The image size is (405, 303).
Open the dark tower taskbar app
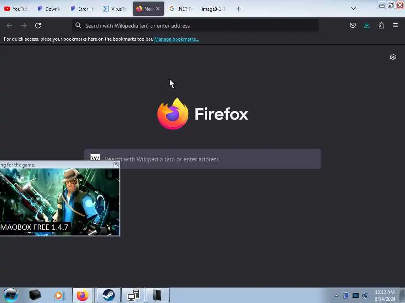(157, 295)
